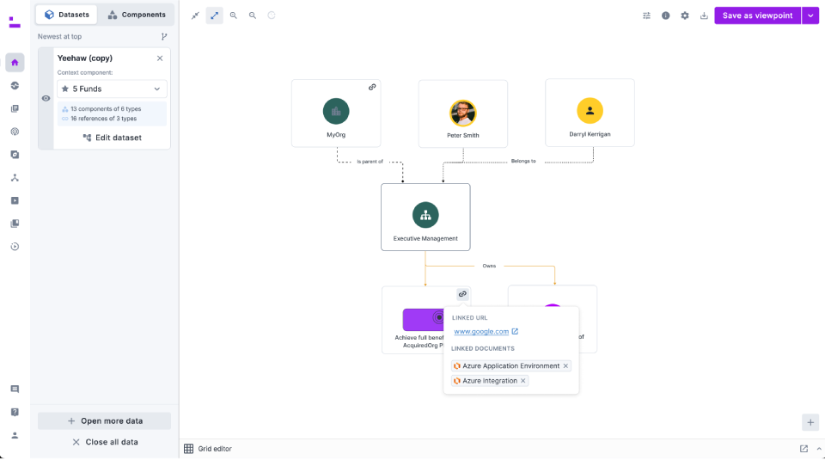Click the zoom in magnifier icon
The height and width of the screenshot is (460, 825).
[234, 15]
